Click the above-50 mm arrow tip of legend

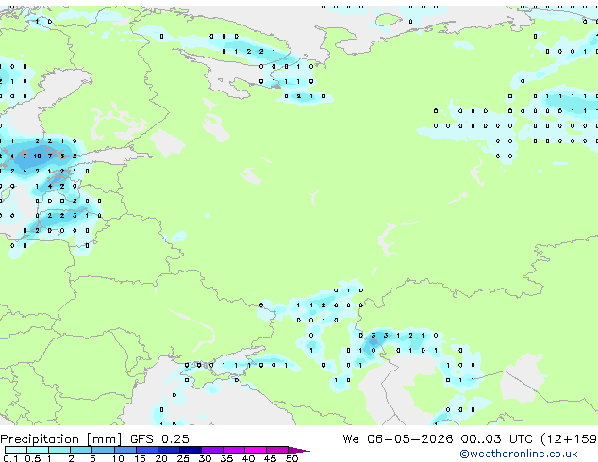click(x=299, y=450)
